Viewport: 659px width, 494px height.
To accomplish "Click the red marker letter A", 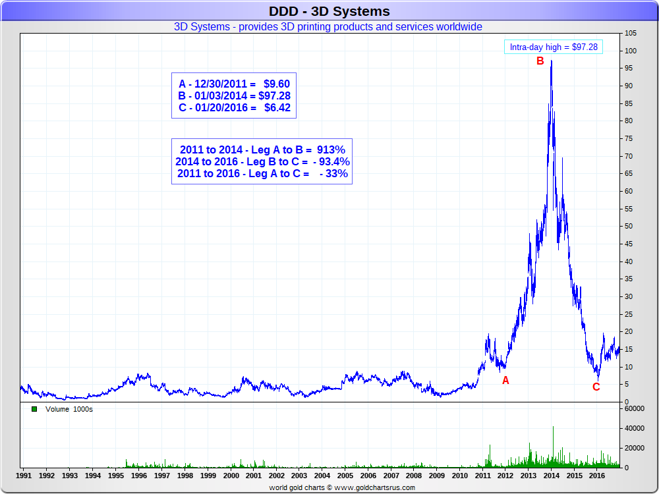I will pyautogui.click(x=505, y=381).
